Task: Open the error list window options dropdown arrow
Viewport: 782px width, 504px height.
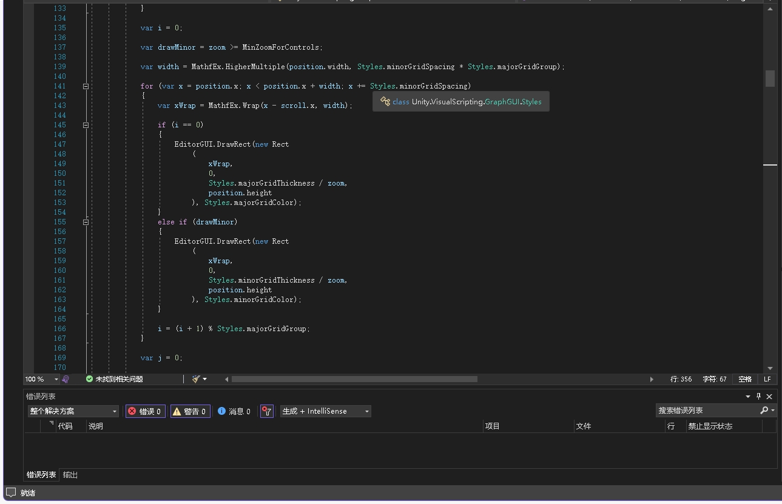Action: coord(747,396)
